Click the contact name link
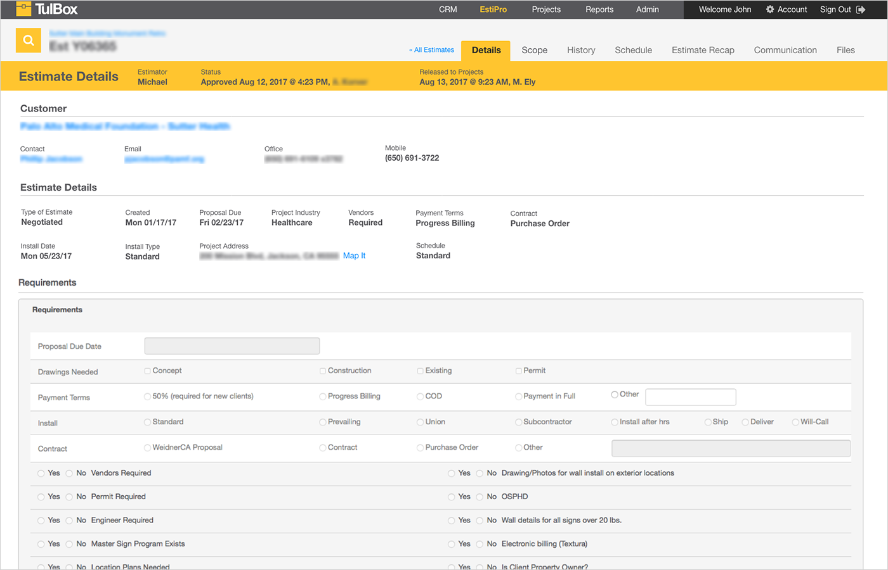This screenshot has width=888, height=570. coord(51,159)
